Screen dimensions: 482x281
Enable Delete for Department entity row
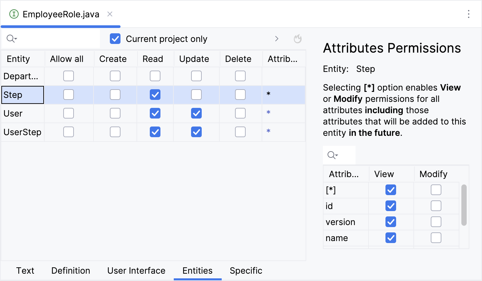click(x=240, y=76)
